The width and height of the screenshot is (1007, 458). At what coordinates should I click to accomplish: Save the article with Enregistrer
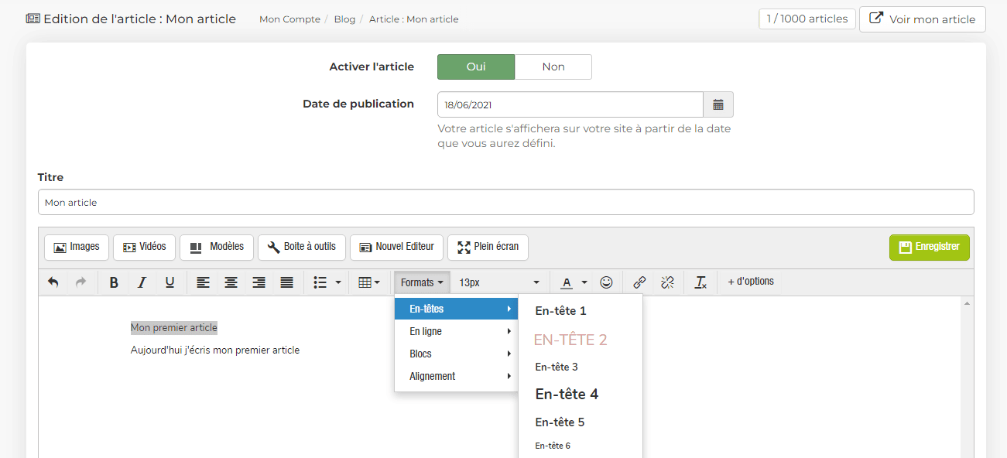point(929,248)
